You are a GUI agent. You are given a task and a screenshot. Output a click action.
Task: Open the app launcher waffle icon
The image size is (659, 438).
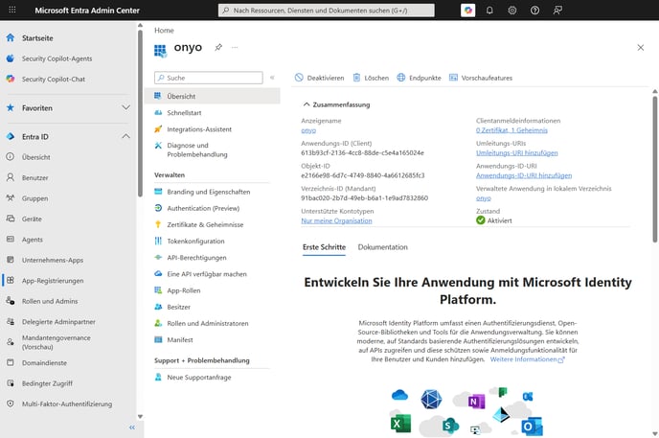(x=12, y=10)
